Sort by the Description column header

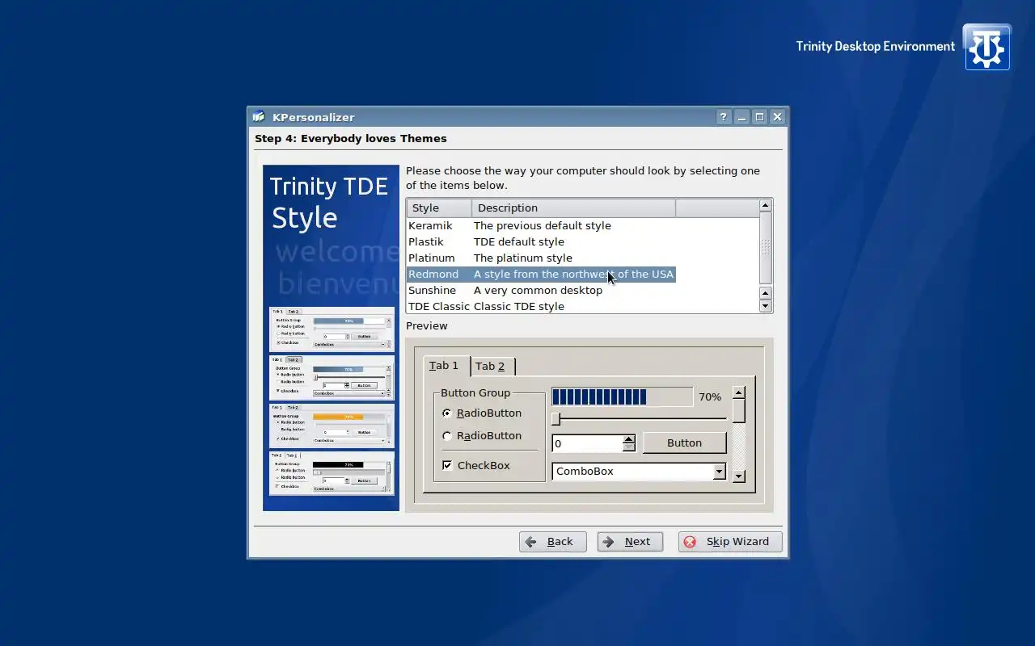pyautogui.click(x=573, y=208)
